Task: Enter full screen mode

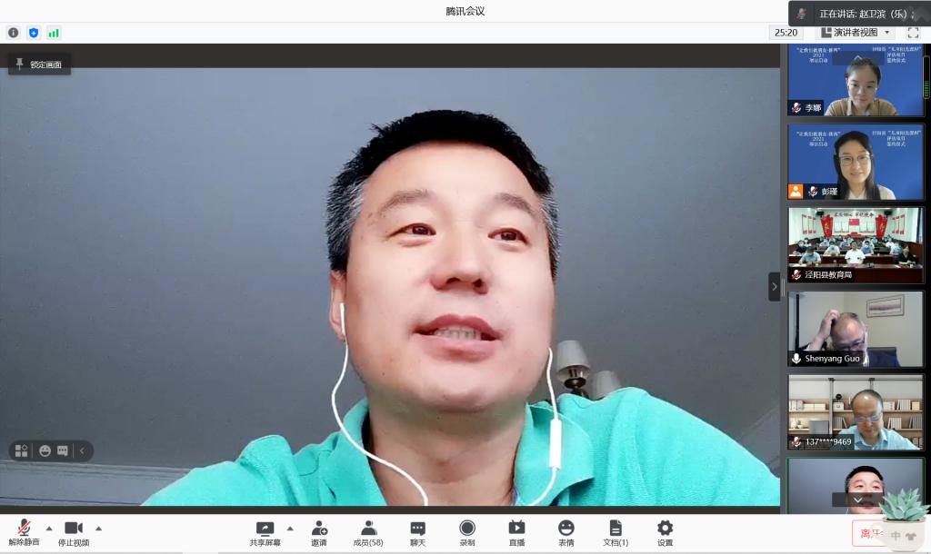Action: [913, 33]
